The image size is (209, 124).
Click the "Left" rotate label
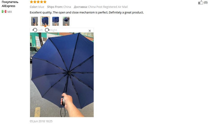[x=40, y=30]
